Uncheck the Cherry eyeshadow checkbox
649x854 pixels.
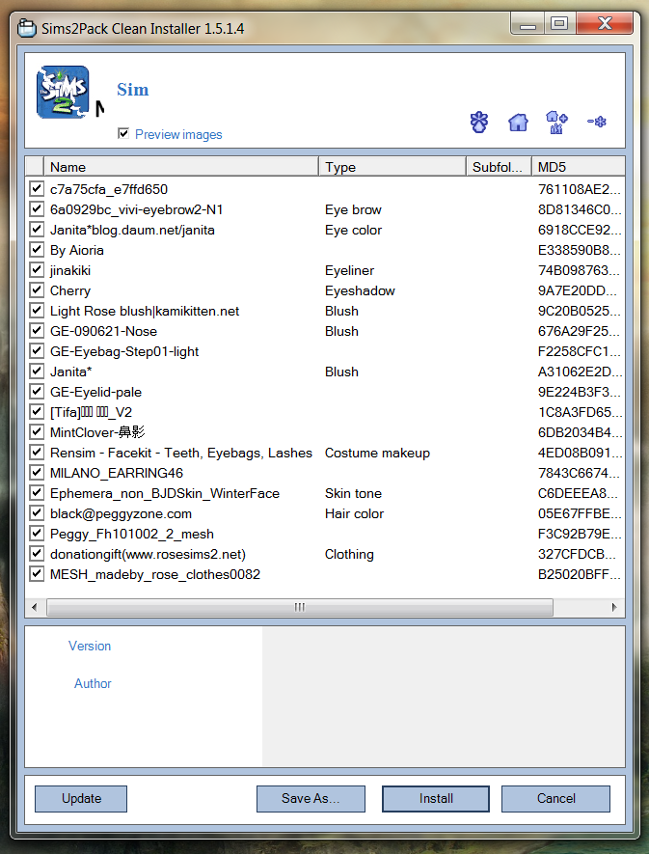coord(37,290)
